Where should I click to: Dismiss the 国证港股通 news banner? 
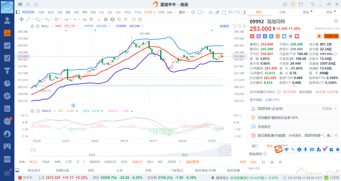tap(336, 135)
